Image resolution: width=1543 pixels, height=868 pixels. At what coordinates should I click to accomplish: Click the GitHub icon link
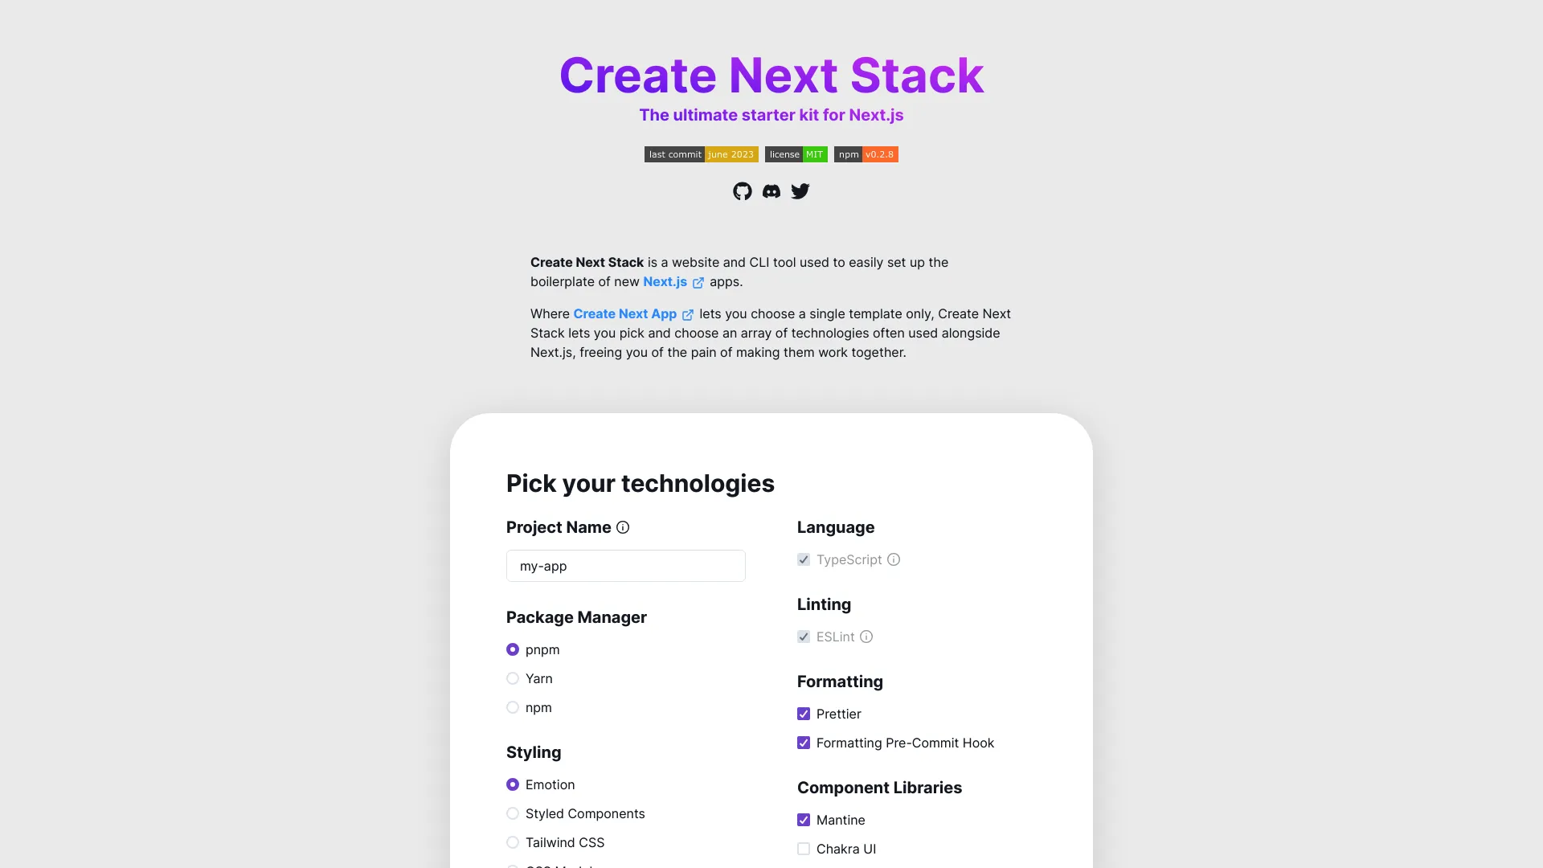pos(742,190)
